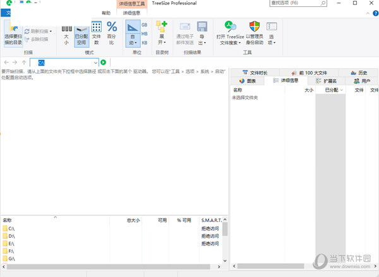Image resolution: width=379 pixels, height=277 pixels.
Task: Select drive G:\ in drive list
Action: (9, 259)
